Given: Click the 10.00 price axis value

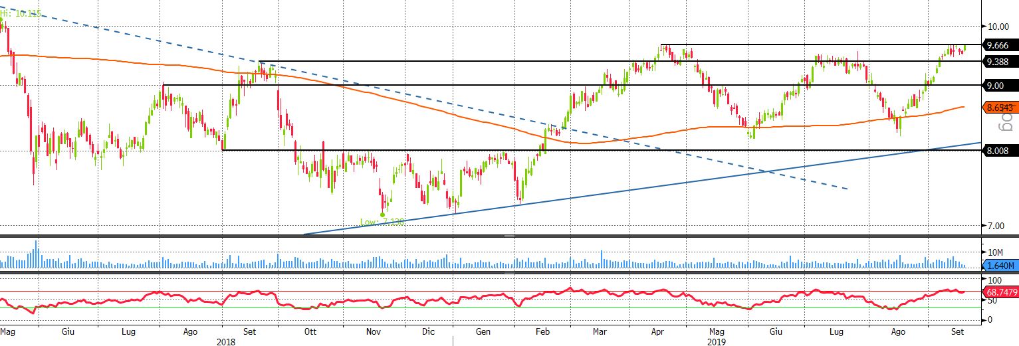Looking at the screenshot, I should click(x=998, y=27).
